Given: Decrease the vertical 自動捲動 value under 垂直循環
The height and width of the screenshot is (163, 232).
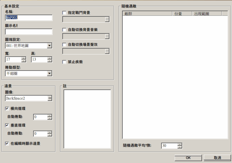Looking at the screenshot, I should pyautogui.click(x=50, y=135).
